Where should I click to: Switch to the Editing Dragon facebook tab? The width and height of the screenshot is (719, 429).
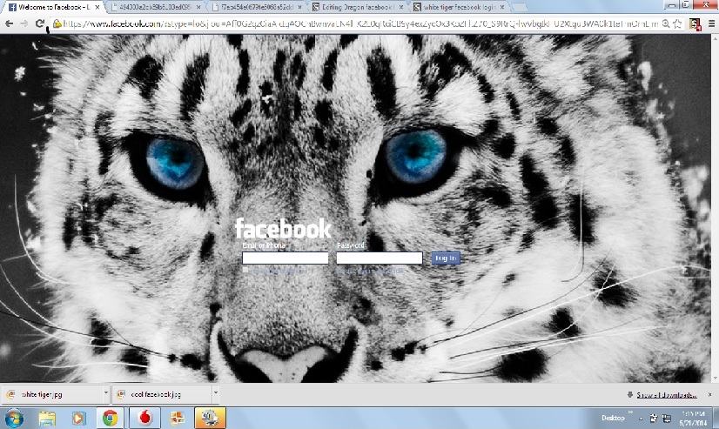click(x=357, y=7)
